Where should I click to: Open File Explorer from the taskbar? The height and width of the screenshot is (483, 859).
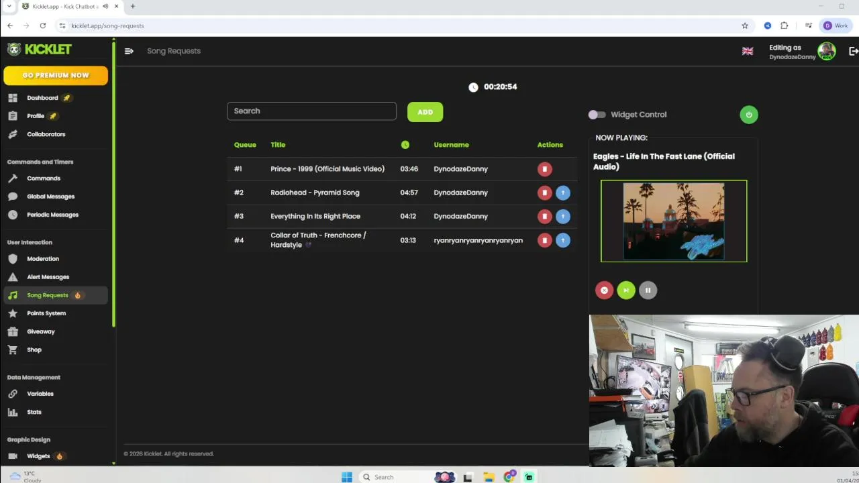click(x=489, y=477)
